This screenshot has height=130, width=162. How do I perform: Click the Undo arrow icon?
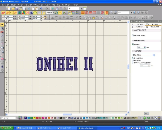tap(40, 8)
